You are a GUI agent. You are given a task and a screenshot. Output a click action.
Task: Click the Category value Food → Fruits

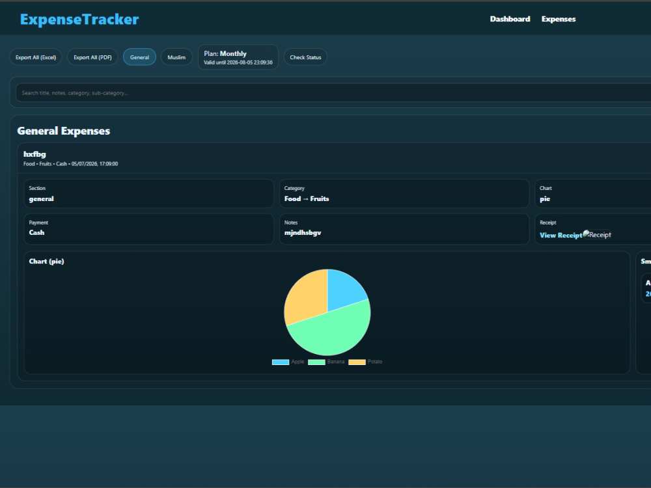coord(307,198)
